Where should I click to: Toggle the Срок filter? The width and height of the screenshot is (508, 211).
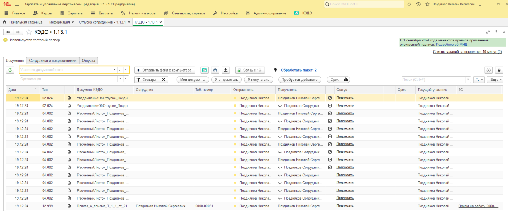pos(334,79)
